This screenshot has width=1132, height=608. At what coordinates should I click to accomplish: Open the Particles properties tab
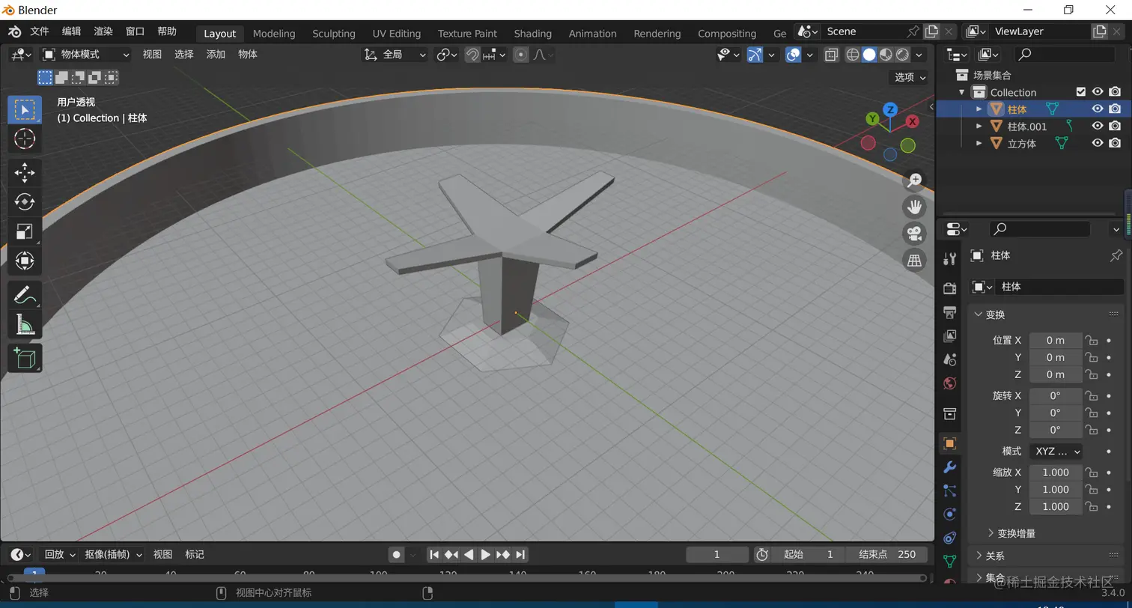point(950,490)
